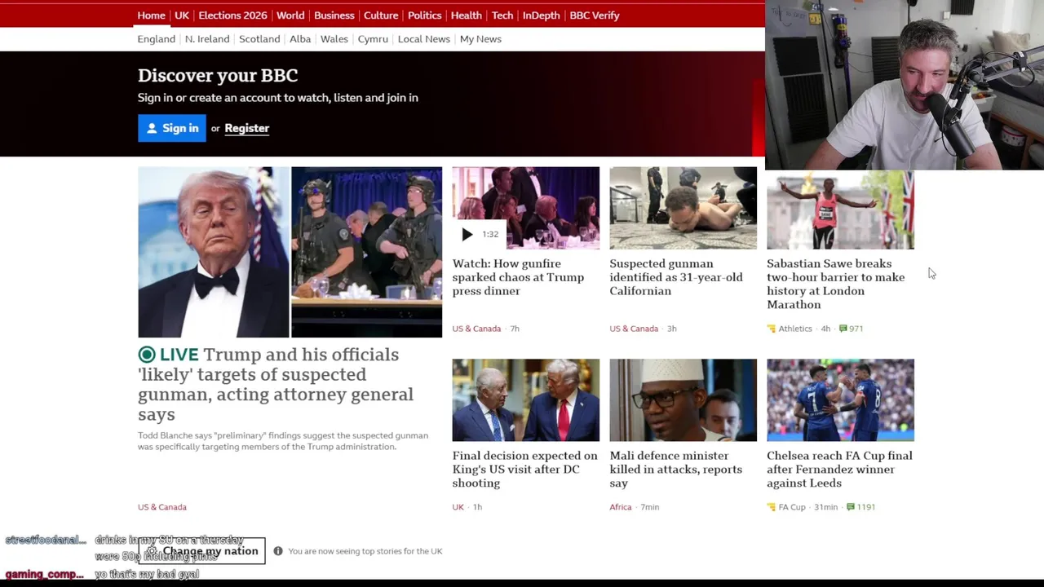This screenshot has width=1044, height=587.
Task: Play the Trump press dinner video
Action: pyautogui.click(x=467, y=235)
